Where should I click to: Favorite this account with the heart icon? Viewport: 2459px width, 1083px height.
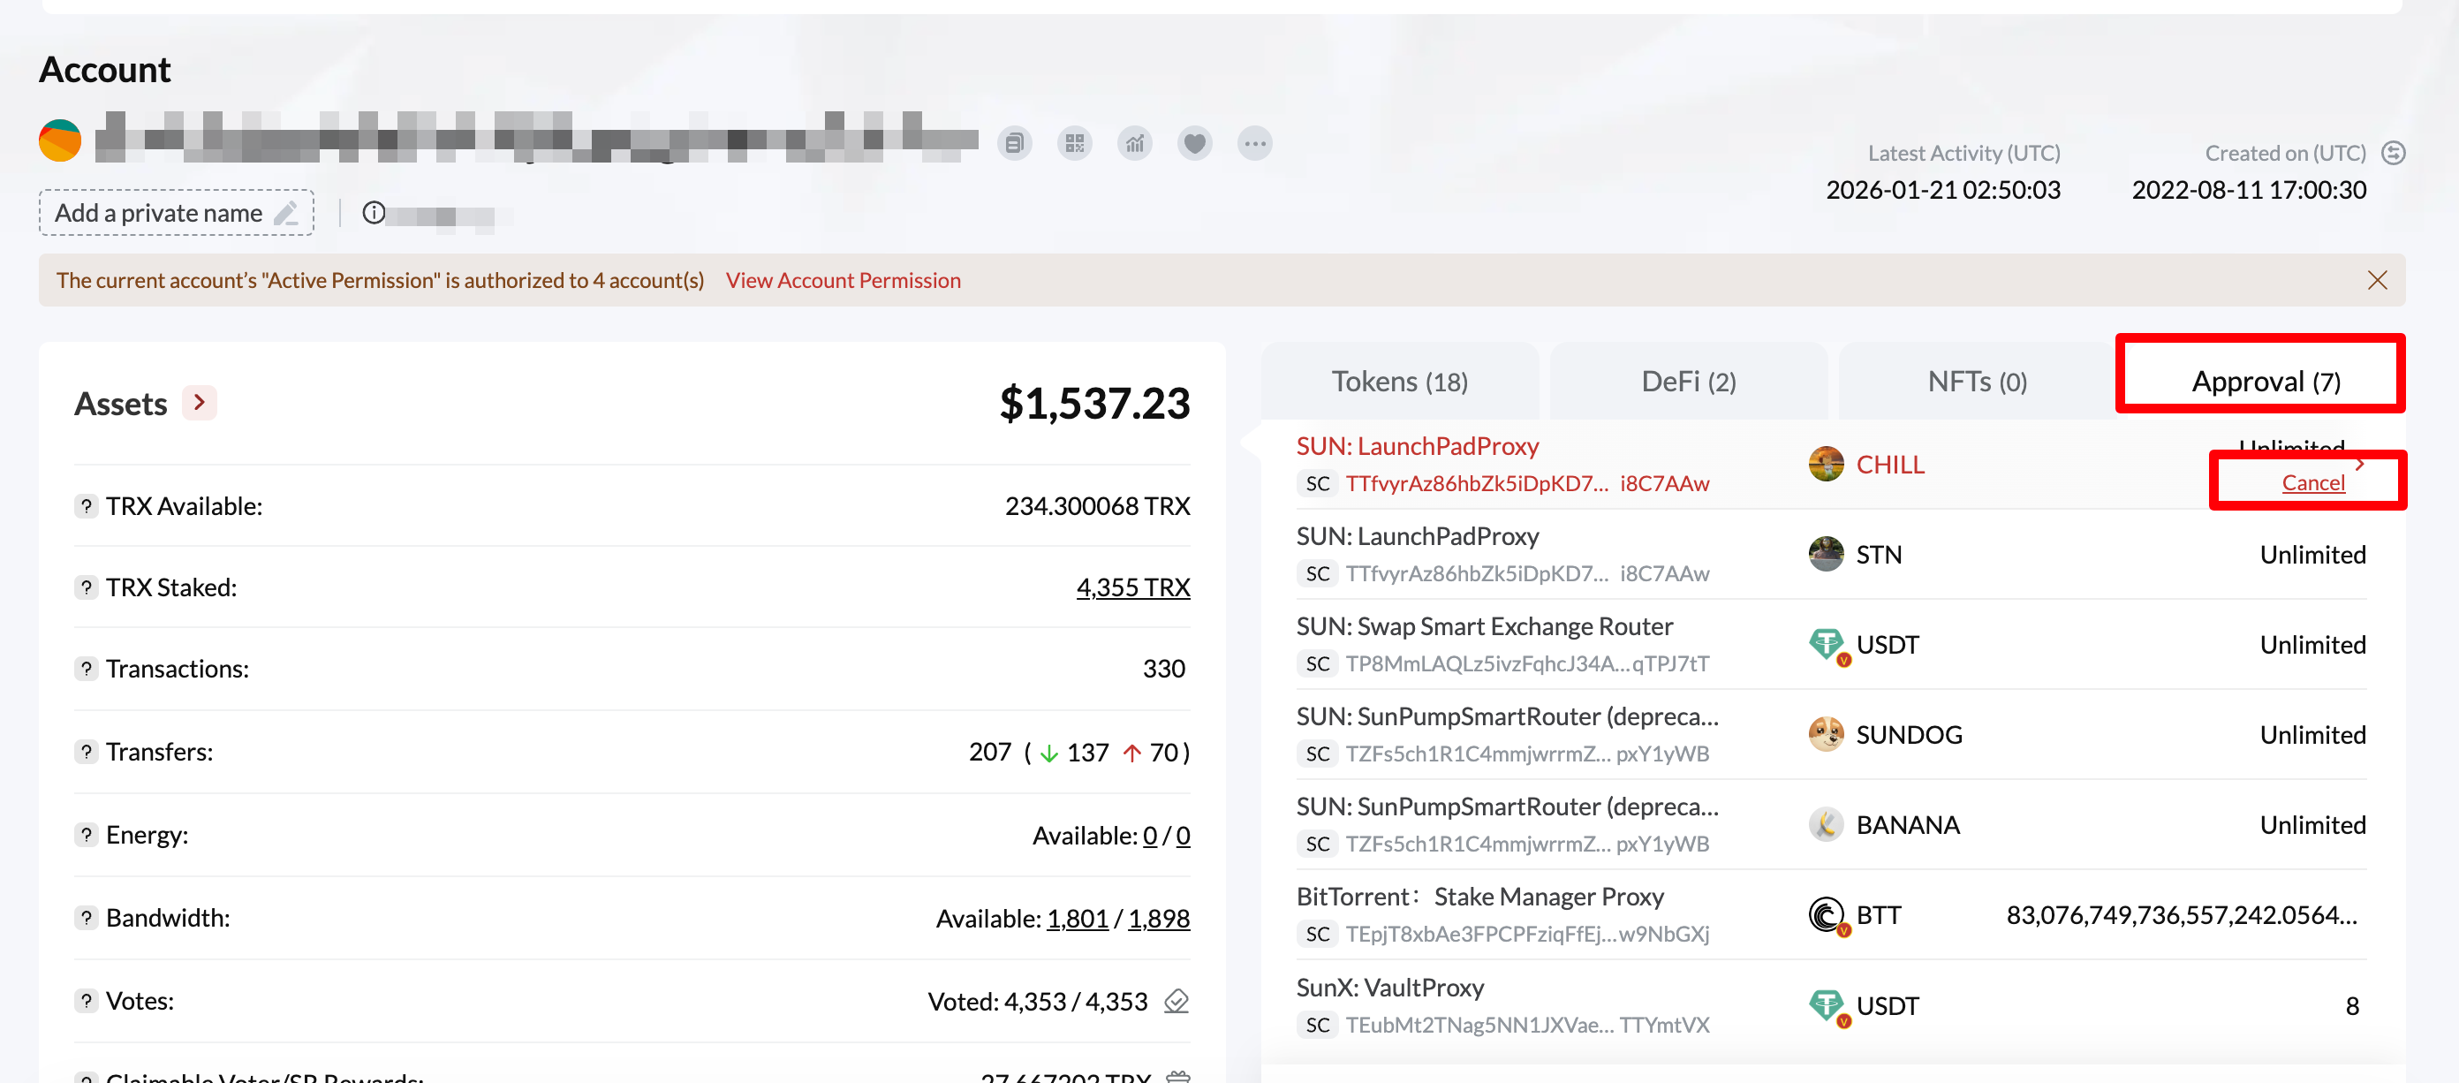click(1194, 143)
